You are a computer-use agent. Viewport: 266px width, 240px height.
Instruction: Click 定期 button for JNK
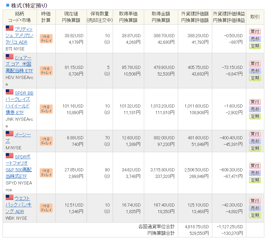255,116
